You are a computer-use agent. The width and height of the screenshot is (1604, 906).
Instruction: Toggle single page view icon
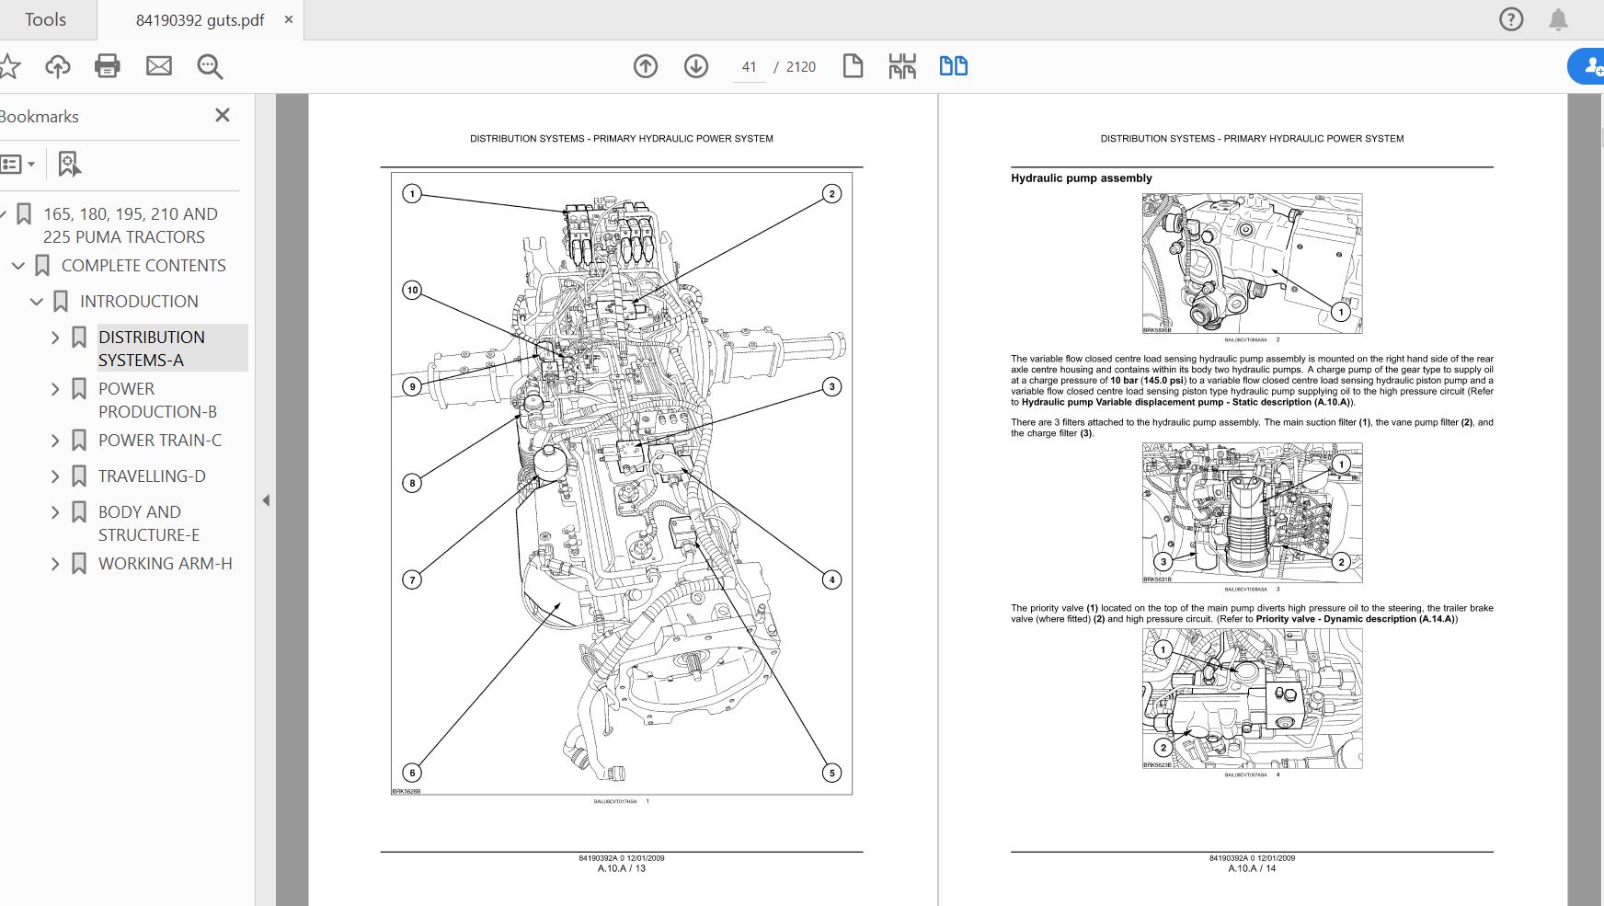tap(853, 66)
